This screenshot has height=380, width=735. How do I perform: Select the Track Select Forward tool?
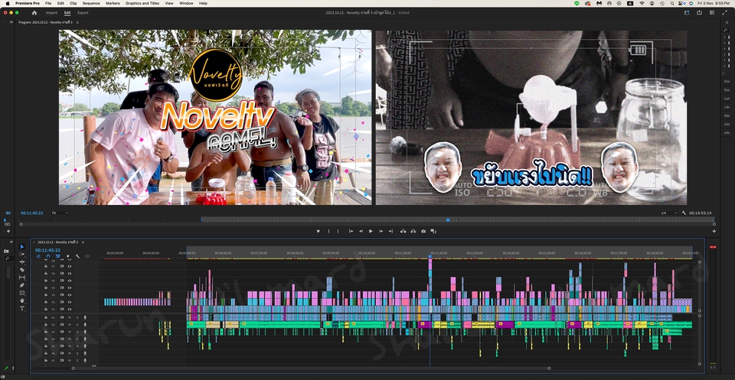pyautogui.click(x=22, y=254)
